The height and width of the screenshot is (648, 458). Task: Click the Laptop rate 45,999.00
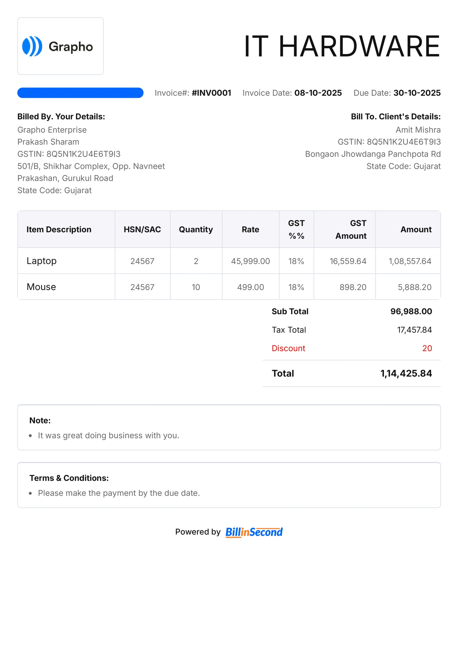(250, 261)
